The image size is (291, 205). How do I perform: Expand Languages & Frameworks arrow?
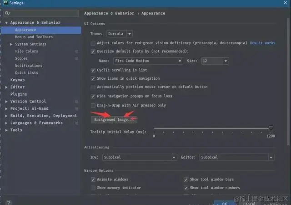tap(6, 123)
